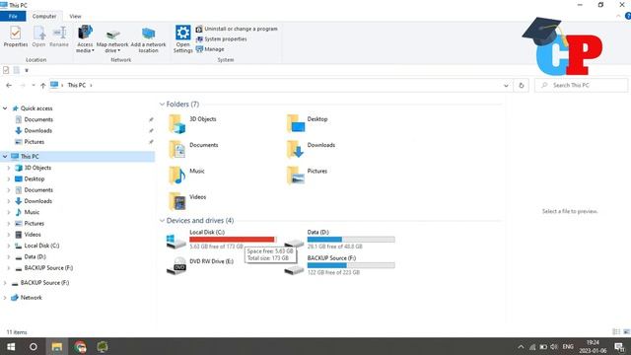Select the 3D Objects folder icon
631x355 pixels.
(x=176, y=123)
